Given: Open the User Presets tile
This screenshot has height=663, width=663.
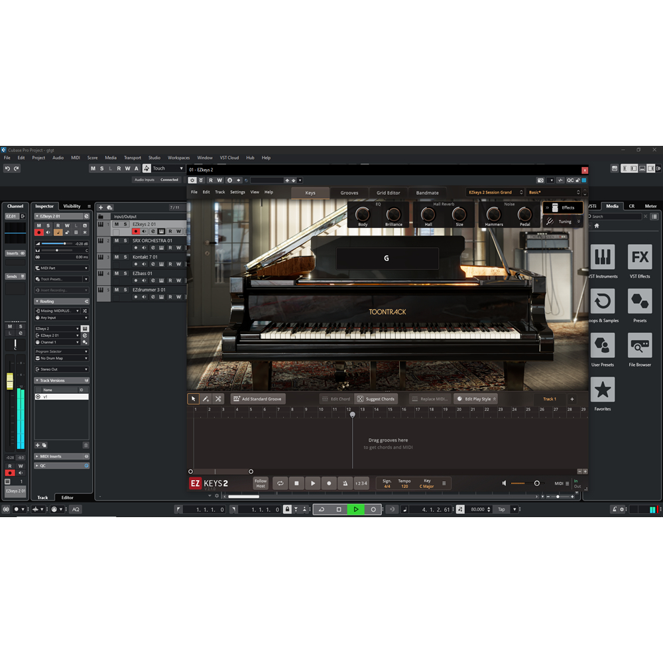Looking at the screenshot, I should (603, 345).
